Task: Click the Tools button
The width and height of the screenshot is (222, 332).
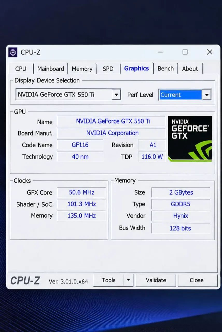Action: tap(109, 280)
